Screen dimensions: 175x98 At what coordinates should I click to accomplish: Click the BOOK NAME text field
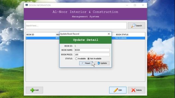click(x=92, y=50)
